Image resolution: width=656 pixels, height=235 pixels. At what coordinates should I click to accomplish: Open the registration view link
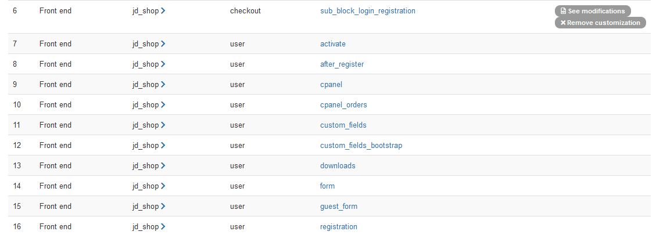coord(339,226)
